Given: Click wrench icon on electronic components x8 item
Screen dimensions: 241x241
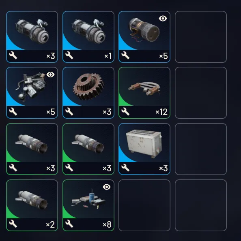Looking at the screenshot, I should 69,224.
